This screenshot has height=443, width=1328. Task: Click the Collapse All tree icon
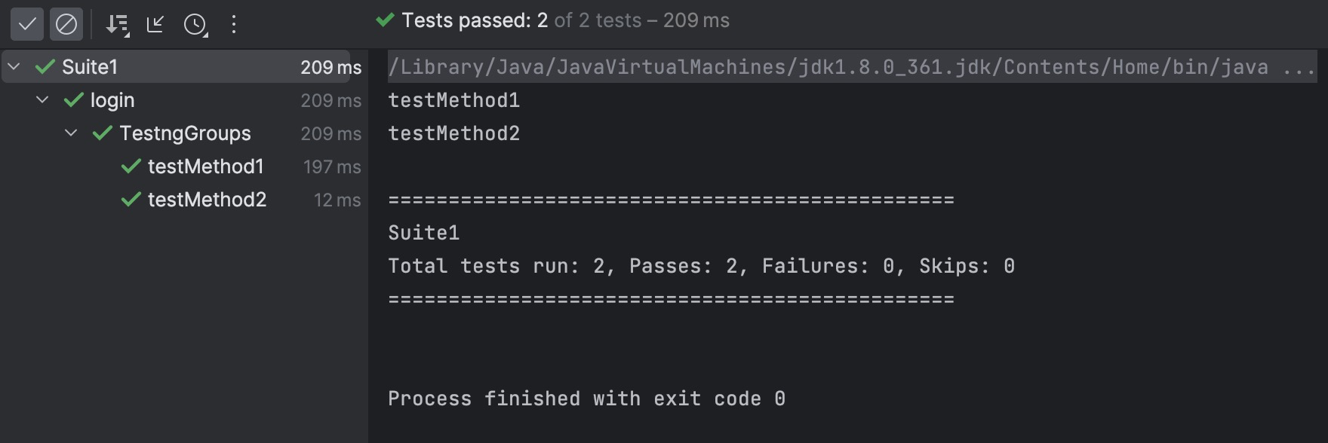[x=155, y=24]
